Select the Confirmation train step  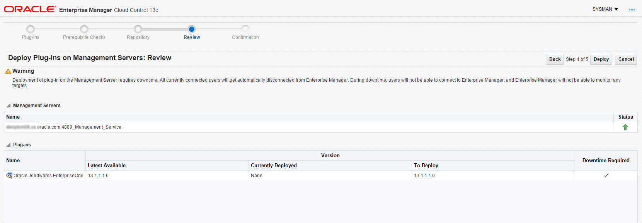245,29
